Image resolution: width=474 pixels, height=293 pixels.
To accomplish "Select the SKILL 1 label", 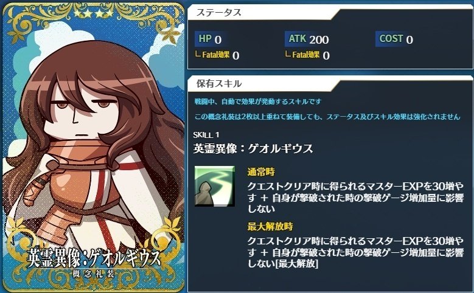I will 206,135.
